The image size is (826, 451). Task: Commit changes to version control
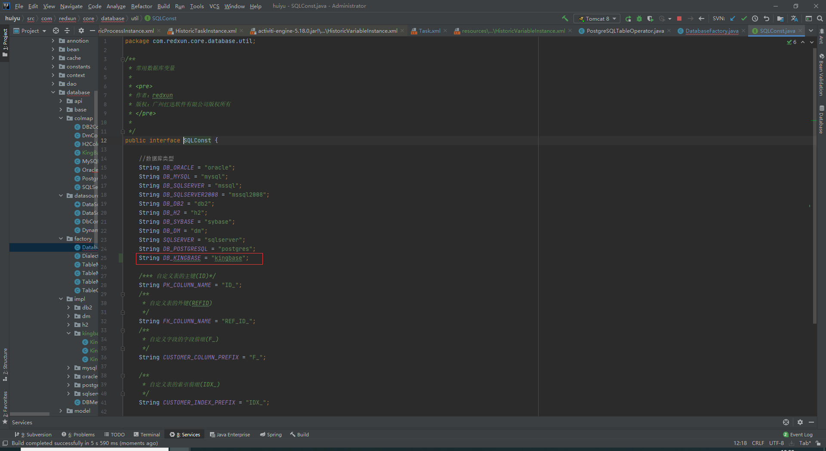click(x=744, y=19)
